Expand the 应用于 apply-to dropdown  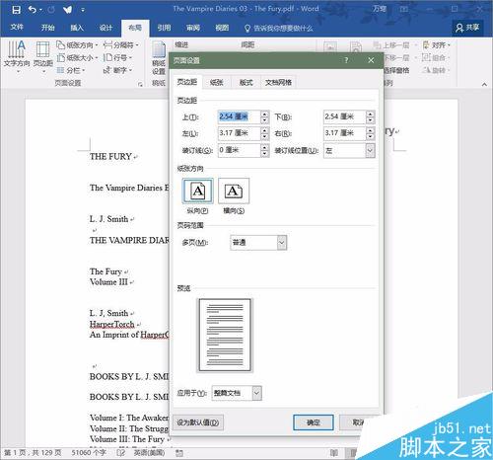click(256, 393)
